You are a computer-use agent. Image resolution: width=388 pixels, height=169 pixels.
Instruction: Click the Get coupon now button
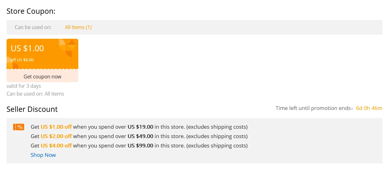(x=42, y=77)
